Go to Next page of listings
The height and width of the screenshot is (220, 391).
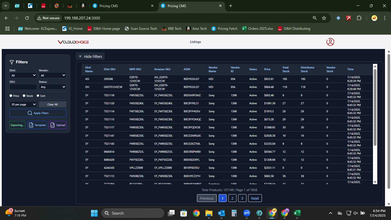255,198
